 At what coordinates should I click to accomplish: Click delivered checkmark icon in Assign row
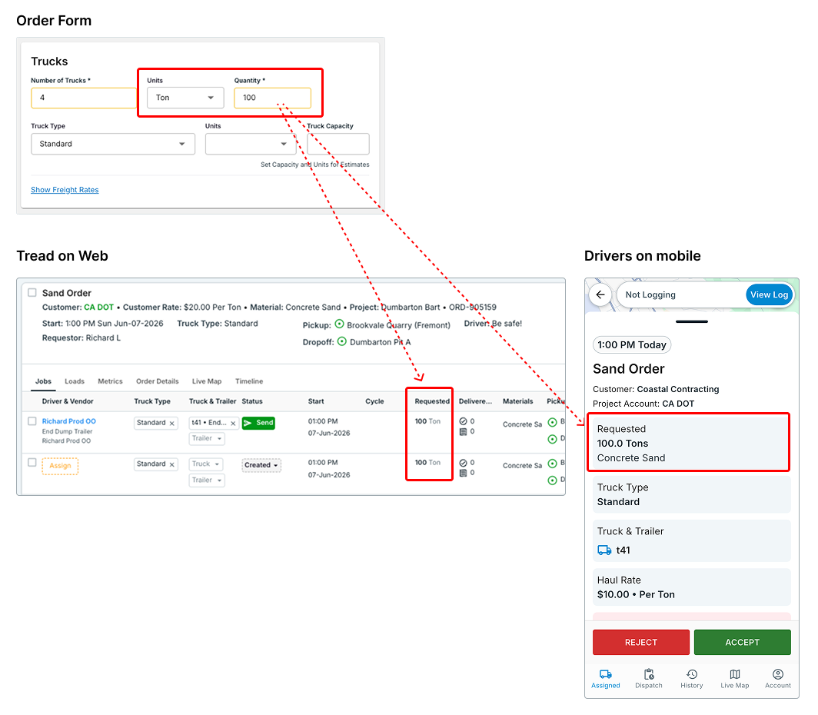click(463, 463)
